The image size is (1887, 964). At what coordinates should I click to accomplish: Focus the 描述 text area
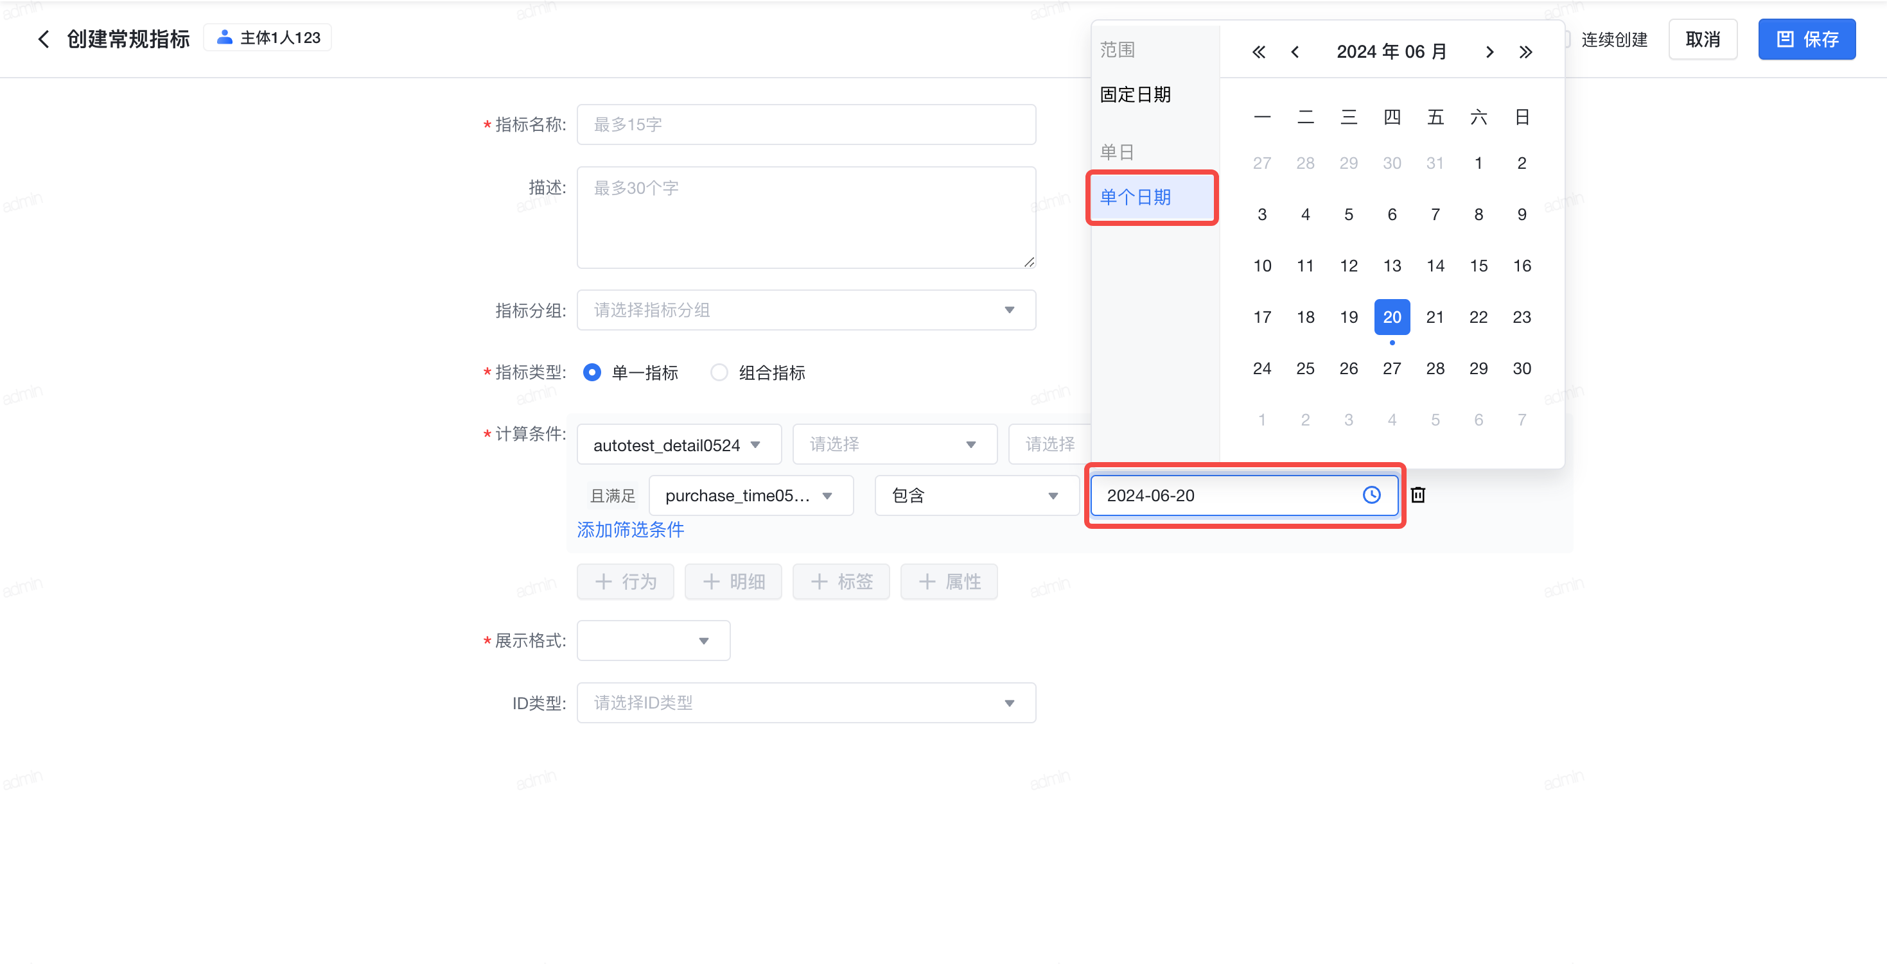pyautogui.click(x=806, y=218)
